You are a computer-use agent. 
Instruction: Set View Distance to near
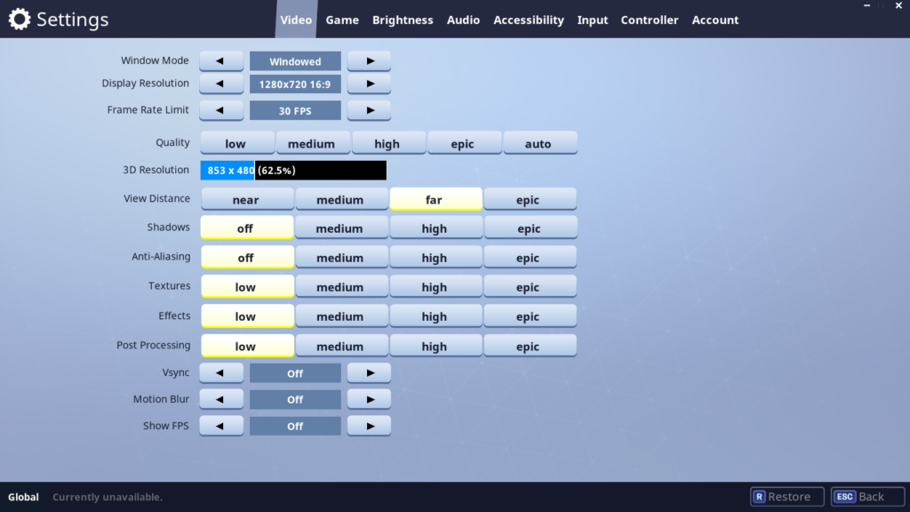tap(247, 199)
